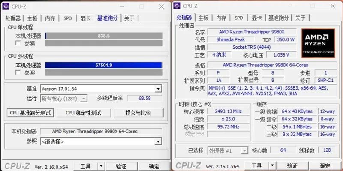Click the 核心数 value 64

283,150
